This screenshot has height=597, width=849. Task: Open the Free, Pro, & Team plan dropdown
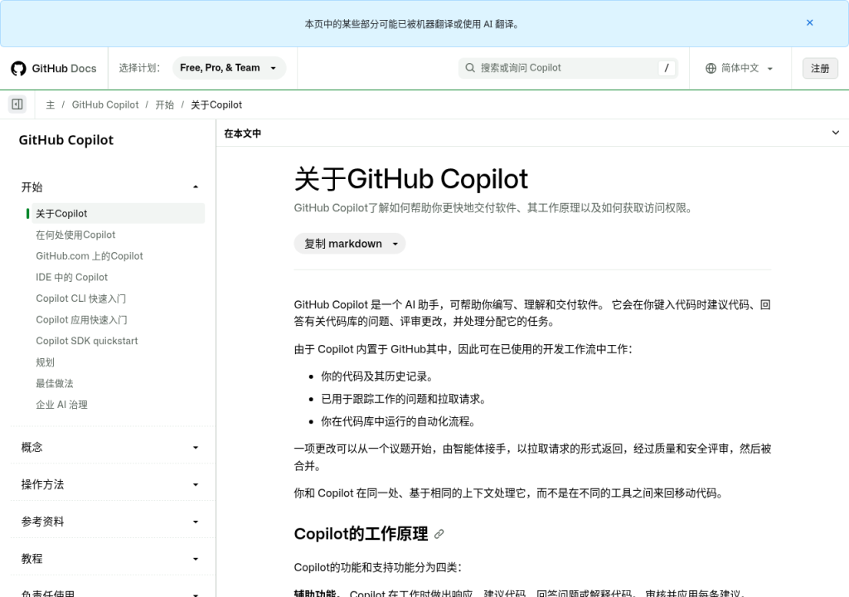[x=229, y=68]
